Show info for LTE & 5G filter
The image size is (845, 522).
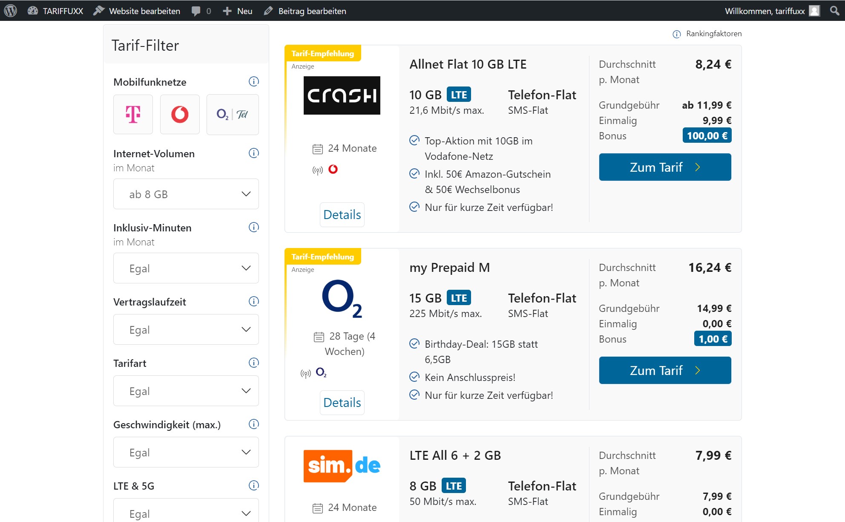(x=254, y=485)
